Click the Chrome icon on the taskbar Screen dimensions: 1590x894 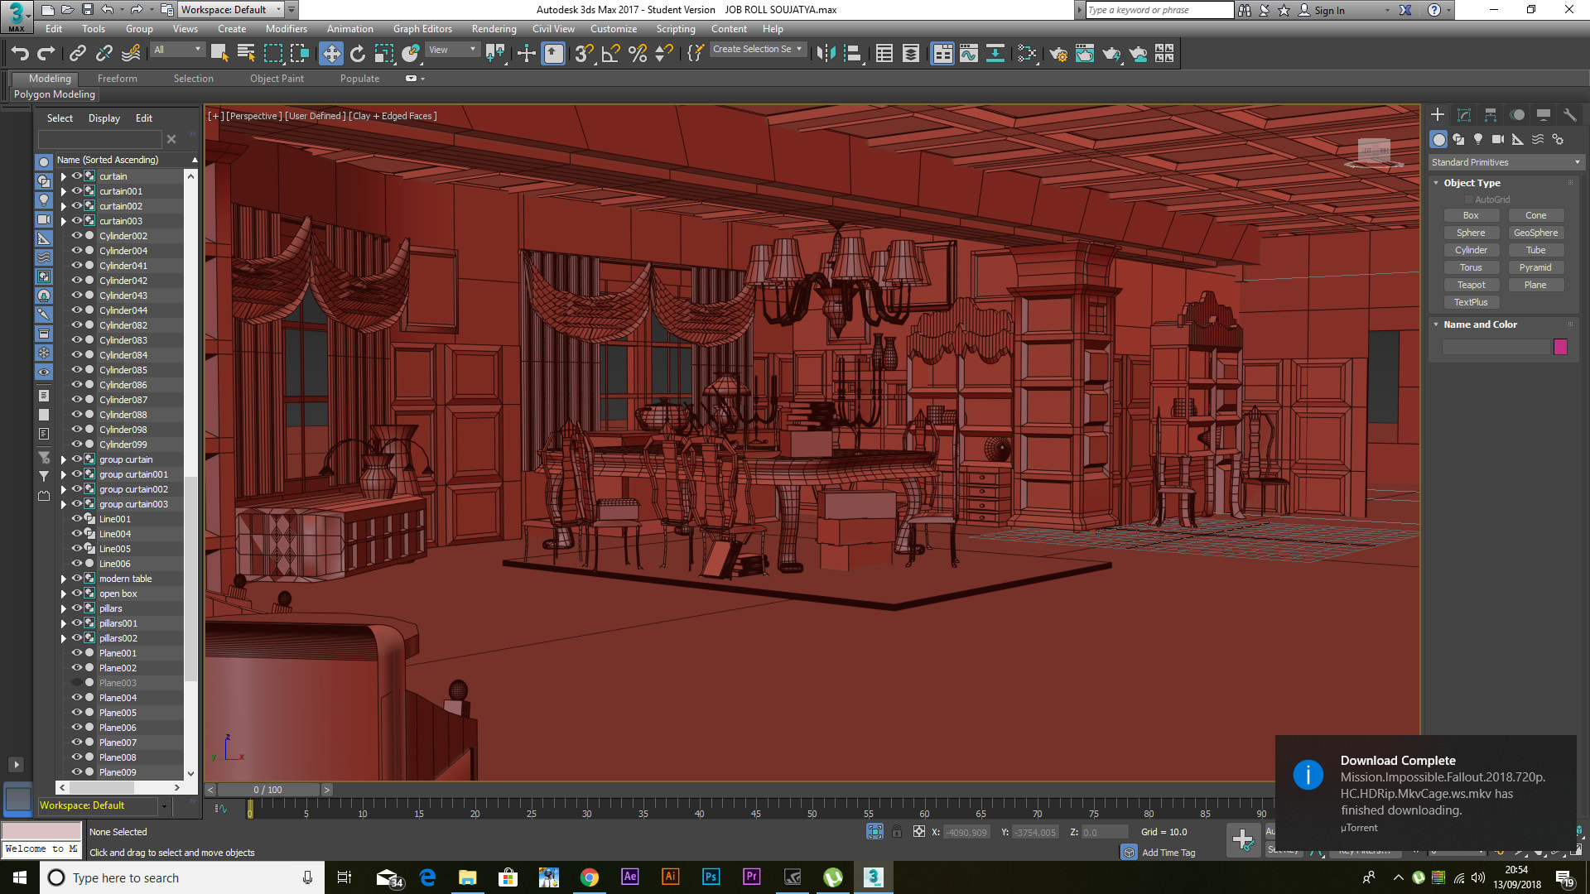[x=590, y=877]
